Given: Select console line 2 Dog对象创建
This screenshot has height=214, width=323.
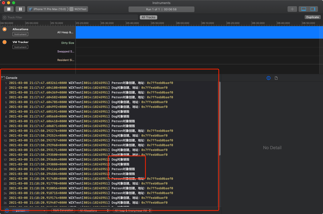Looking at the screenshot, I should (109, 88).
